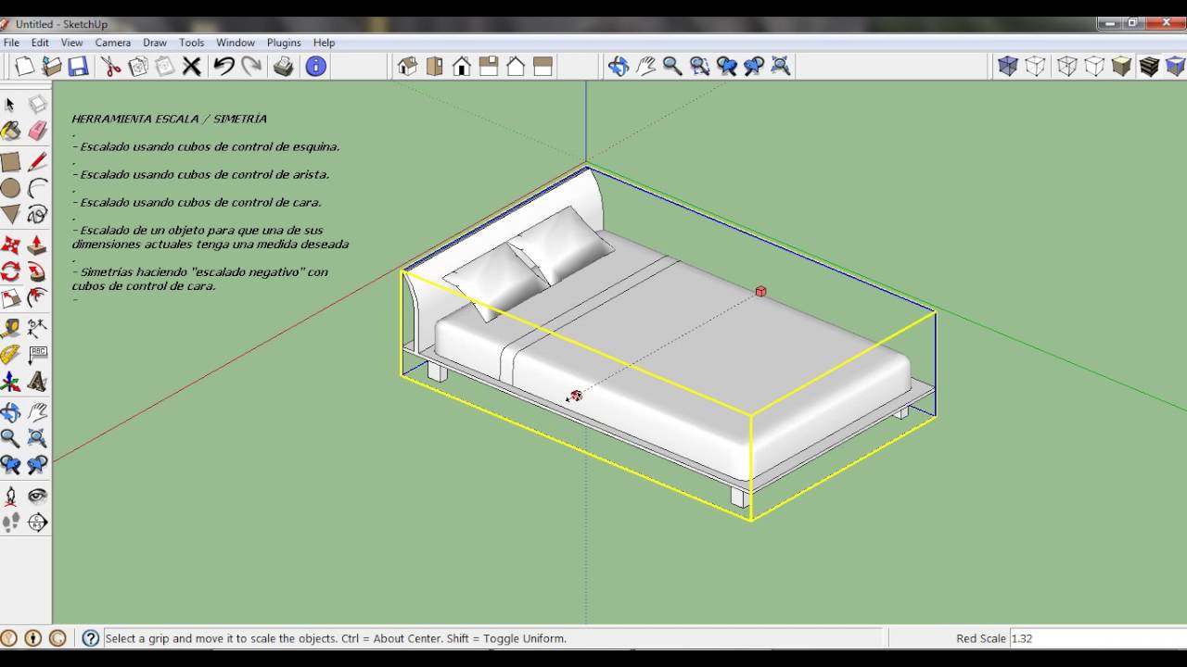1187x667 pixels.
Task: Undo the last action
Action: (x=224, y=66)
